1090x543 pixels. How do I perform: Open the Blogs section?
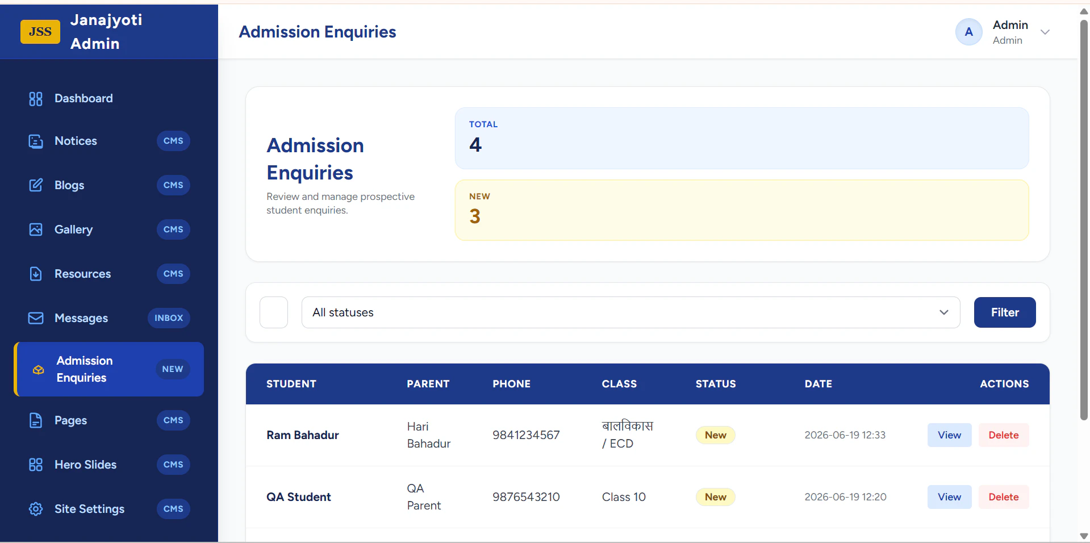(69, 185)
